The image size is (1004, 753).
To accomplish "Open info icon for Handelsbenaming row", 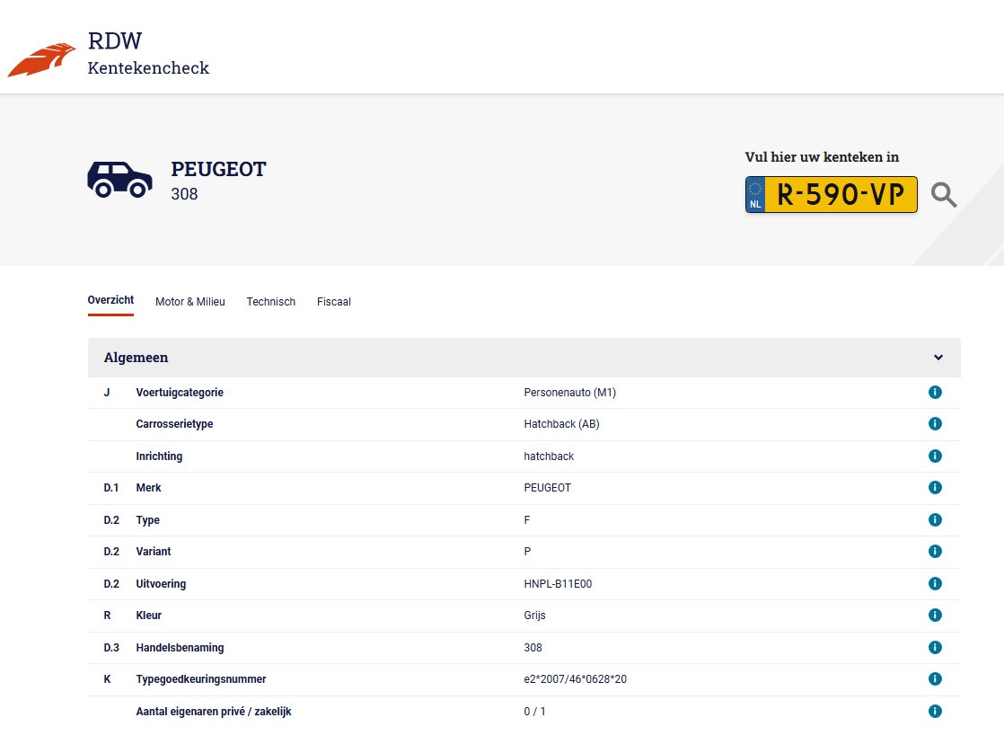I will pos(935,647).
